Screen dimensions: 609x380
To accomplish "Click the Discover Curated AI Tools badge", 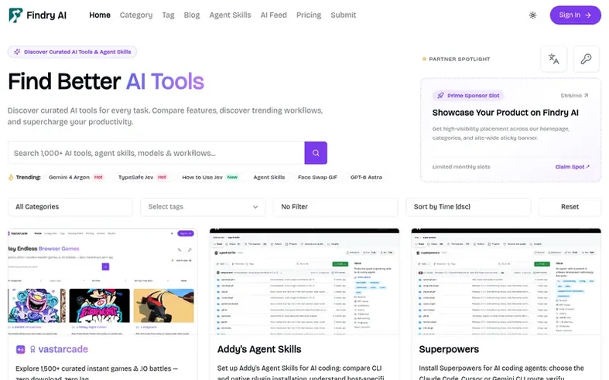I will click(72, 52).
